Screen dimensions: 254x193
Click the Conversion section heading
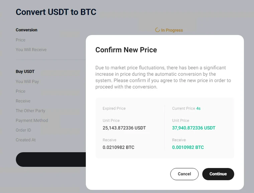pos(26,30)
